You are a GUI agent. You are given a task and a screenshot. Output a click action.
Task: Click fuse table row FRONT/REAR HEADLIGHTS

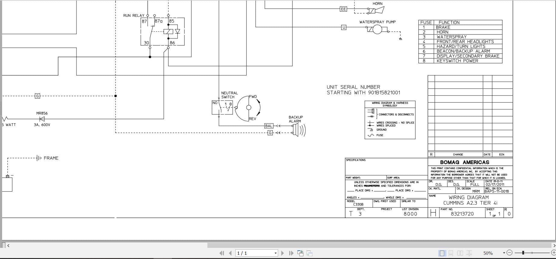pyautogui.click(x=460, y=42)
